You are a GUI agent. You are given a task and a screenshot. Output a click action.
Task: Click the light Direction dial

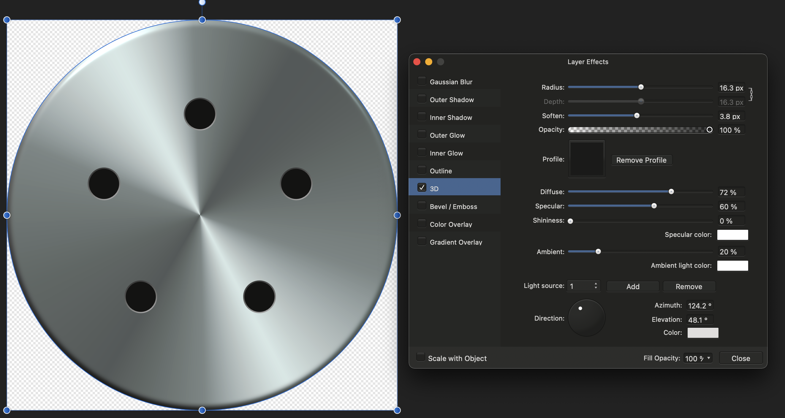point(586,318)
